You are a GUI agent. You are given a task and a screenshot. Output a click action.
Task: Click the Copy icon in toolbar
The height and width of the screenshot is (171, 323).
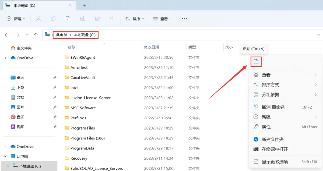(x=53, y=19)
